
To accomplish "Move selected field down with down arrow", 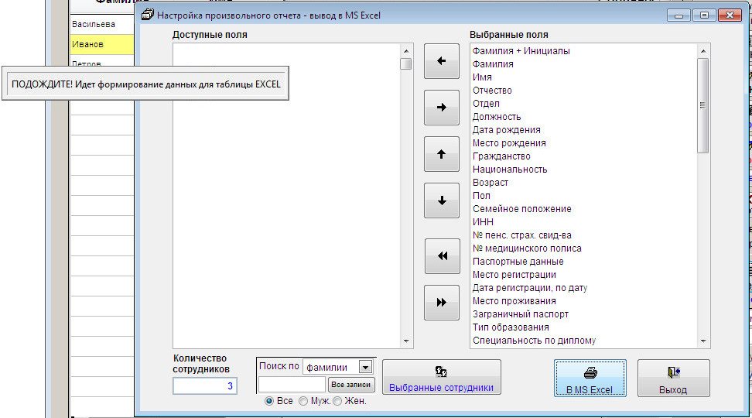I will 442,200.
